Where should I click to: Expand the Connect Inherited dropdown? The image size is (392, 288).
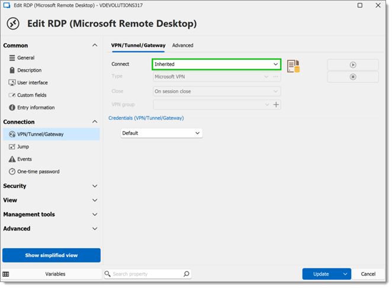[216, 65]
